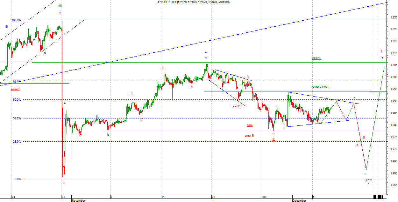This screenshot has width=398, height=202.
Task: Click the "a - LD" wave label
Action: tap(236, 106)
